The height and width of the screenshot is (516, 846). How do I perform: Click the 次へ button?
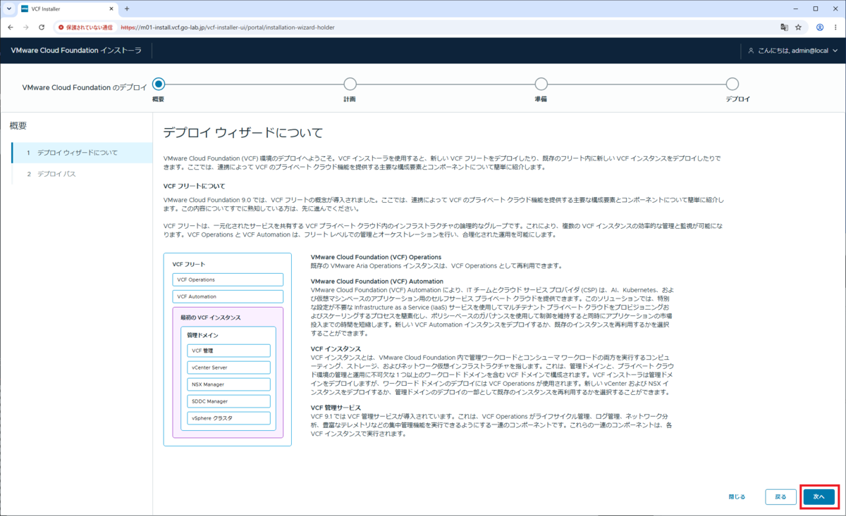819,497
